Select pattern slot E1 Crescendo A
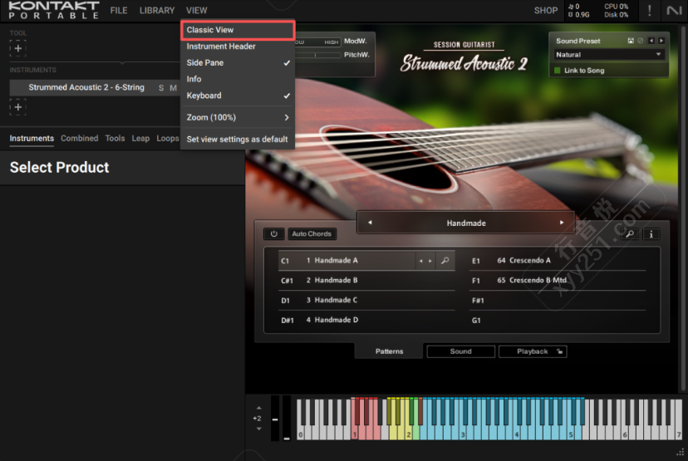688x461 pixels. (x=558, y=261)
